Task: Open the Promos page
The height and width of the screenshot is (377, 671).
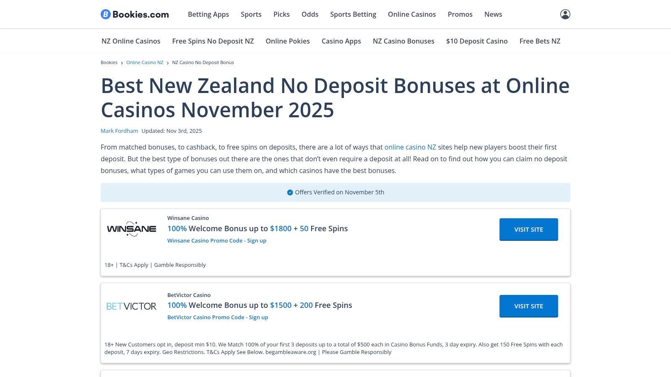Action: pos(460,14)
